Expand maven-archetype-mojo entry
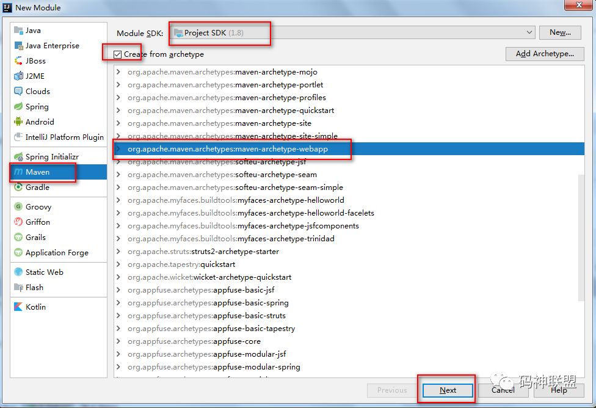 click(118, 72)
